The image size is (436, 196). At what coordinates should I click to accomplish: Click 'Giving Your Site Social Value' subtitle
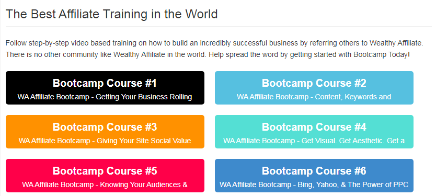click(x=144, y=141)
